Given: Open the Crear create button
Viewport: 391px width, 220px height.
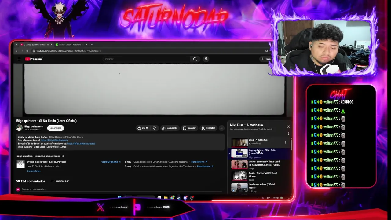Looking at the screenshot, I should 266,59.
